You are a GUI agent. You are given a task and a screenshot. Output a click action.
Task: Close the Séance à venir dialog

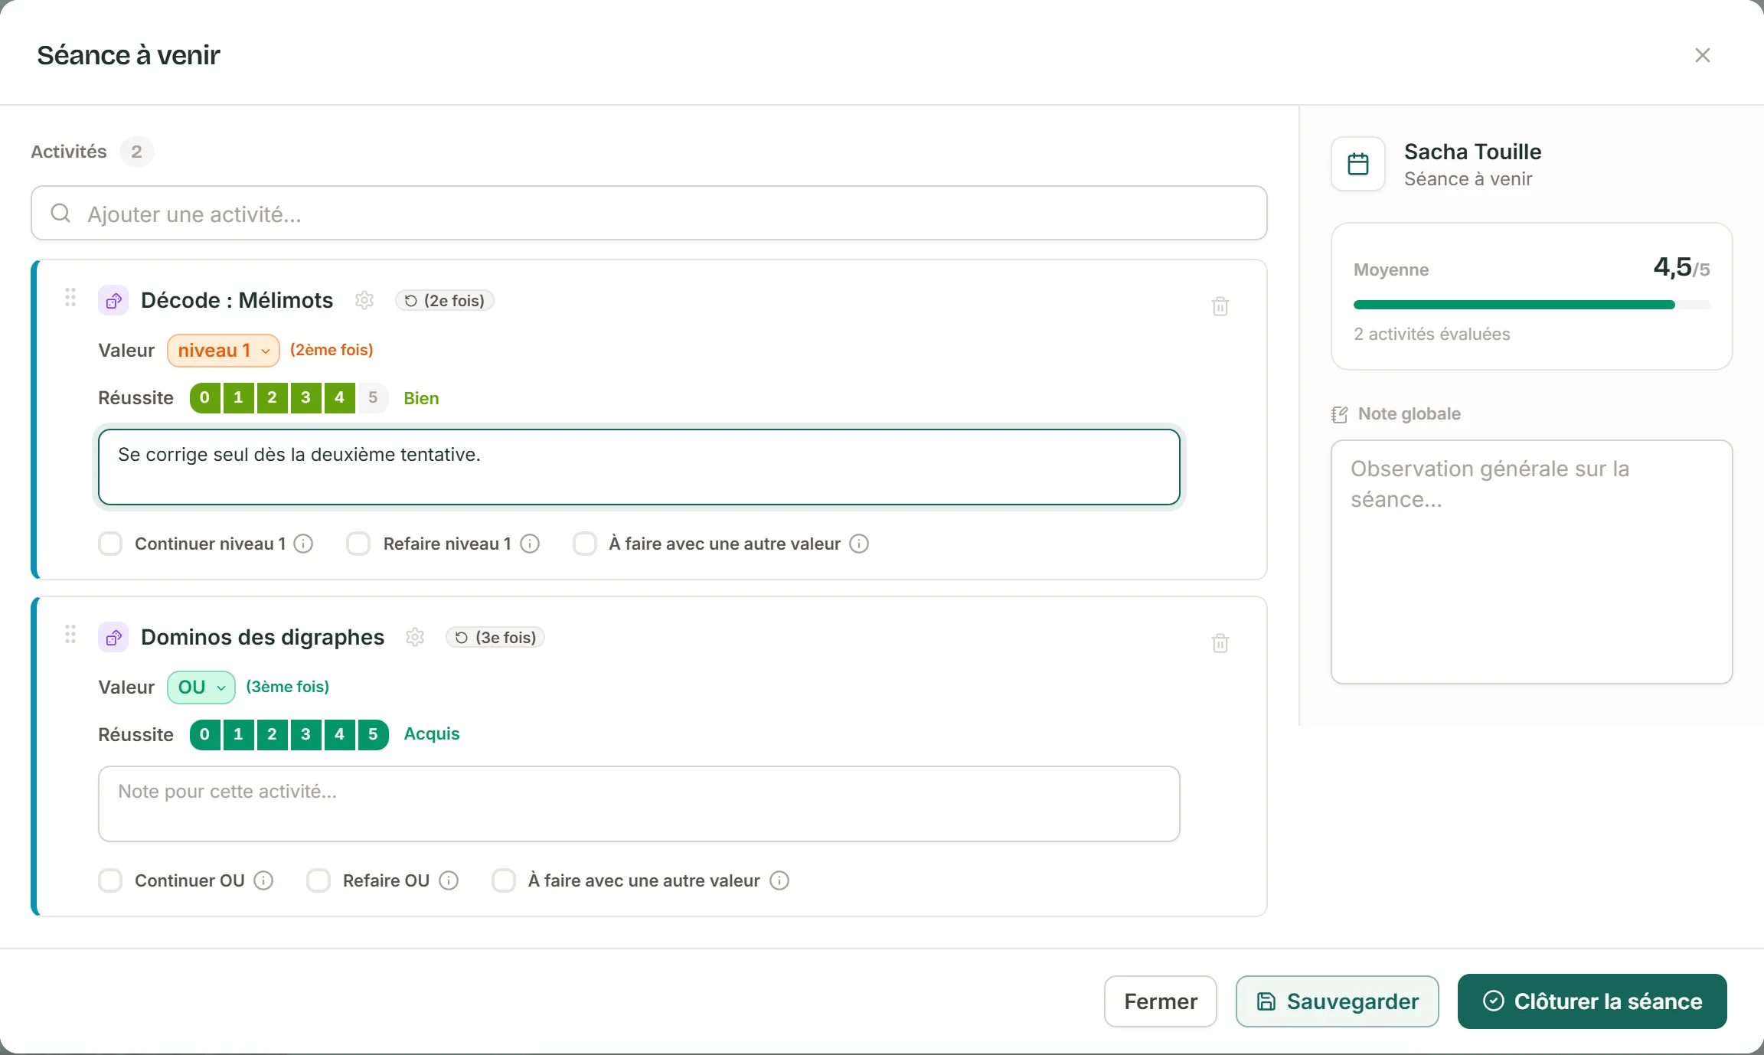coord(1703,55)
